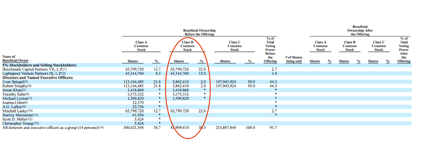This screenshot has height=161, width=424.
Task: Select the 'Name of Beneficial Owner' column header
Action: coord(15,58)
